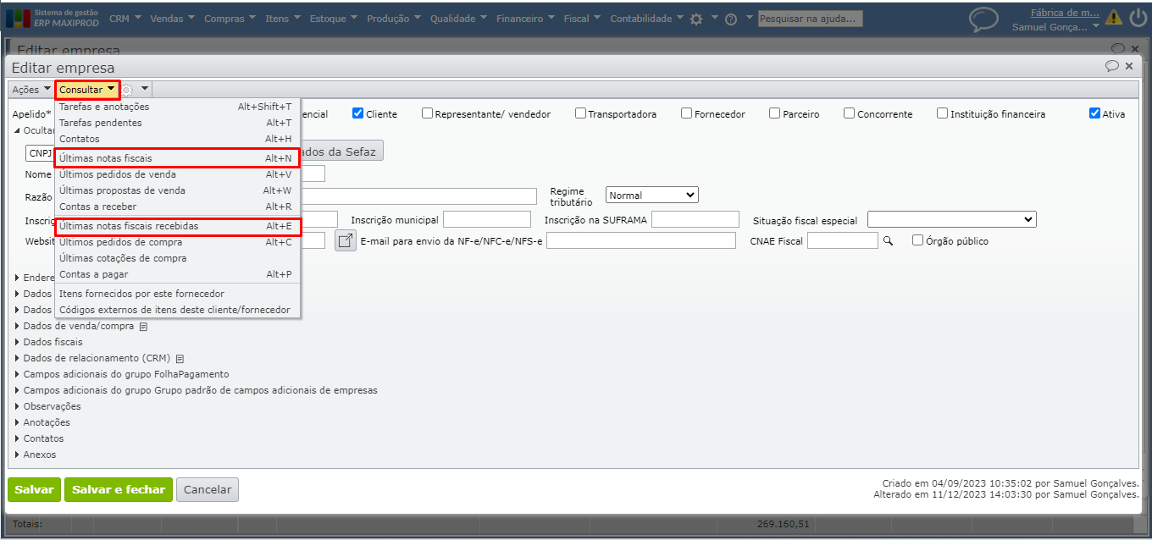Screen dimensions: 1152x540
Task: Open comment bubble in Editar empresa dialog
Action: click(x=1111, y=66)
